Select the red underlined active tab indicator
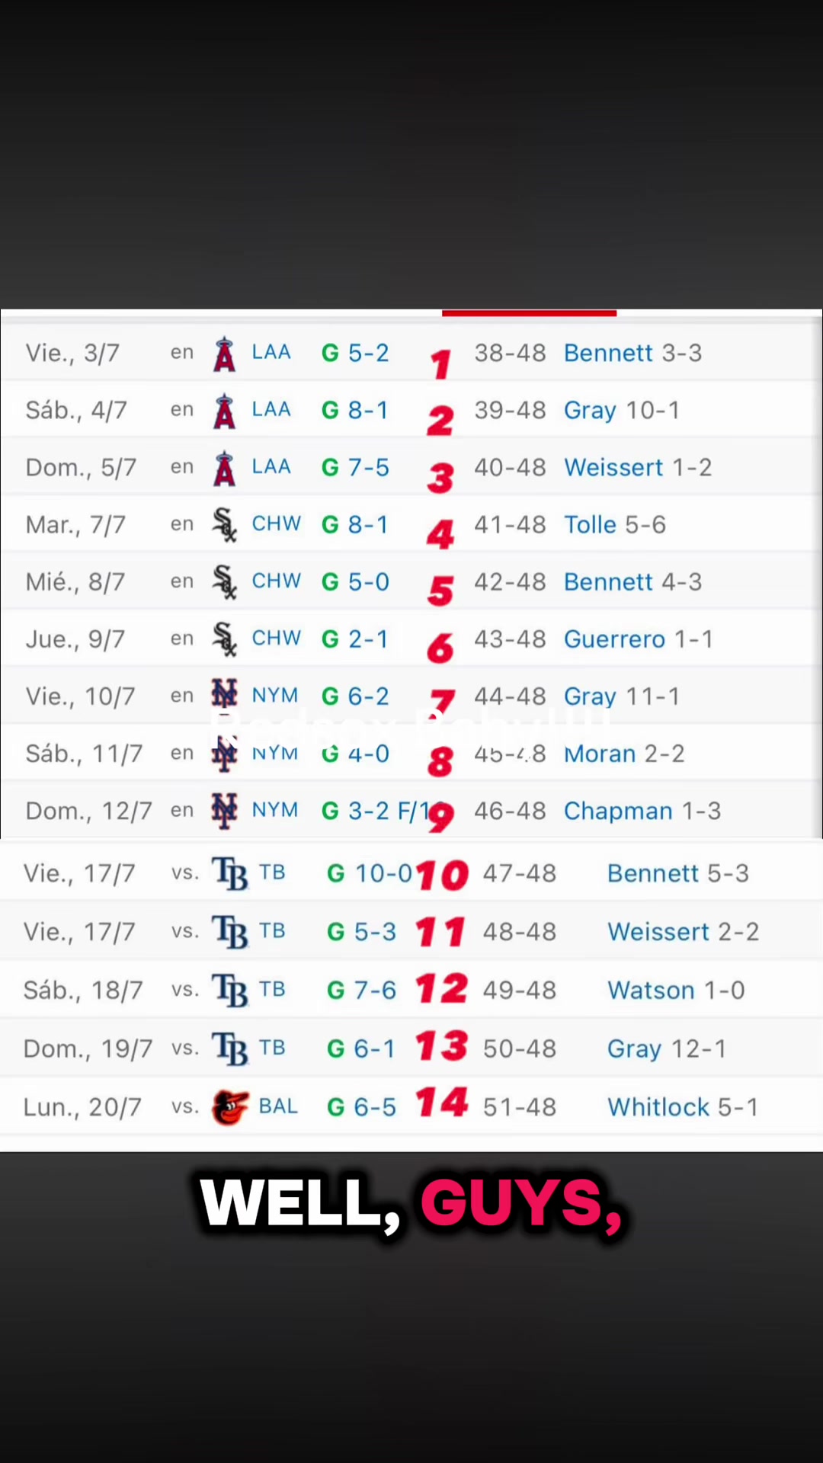823x1463 pixels. (529, 313)
